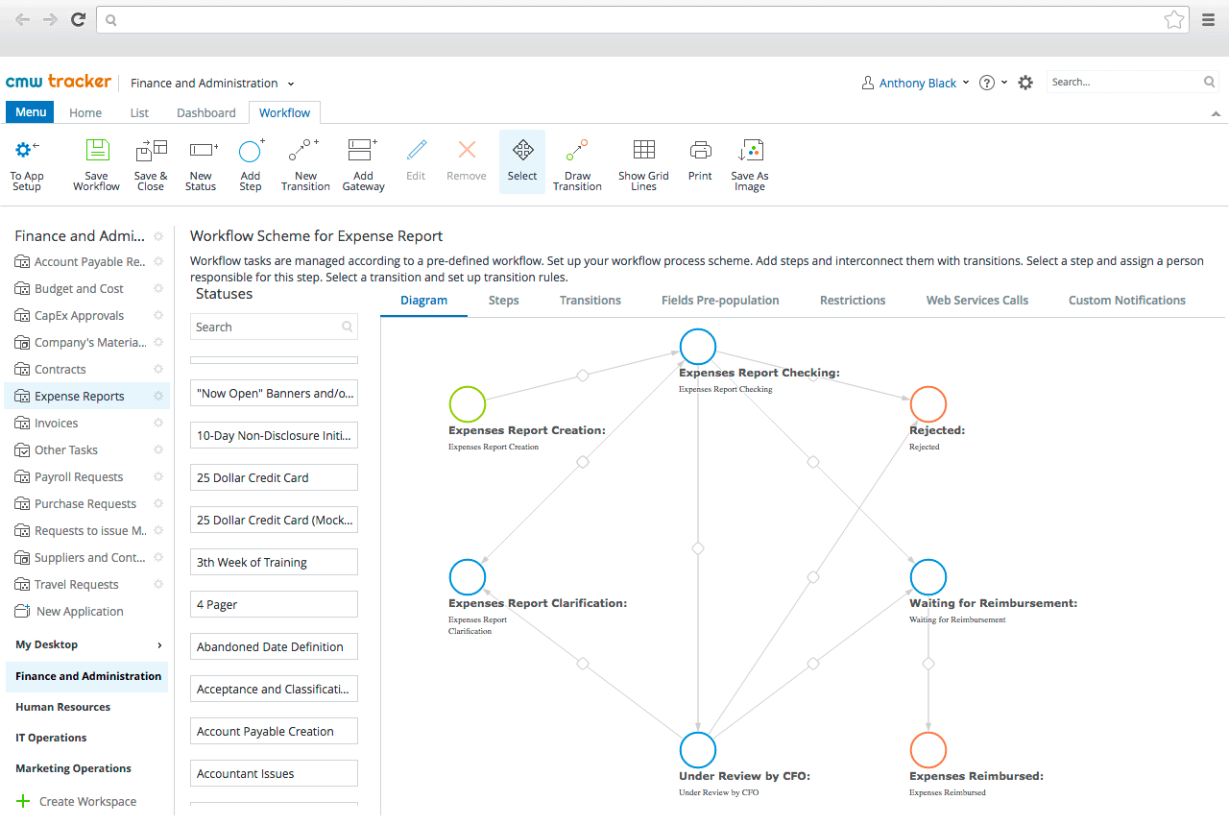This screenshot has height=825, width=1229.
Task: Click the Save & Close toolbar icon
Action: [x=151, y=150]
